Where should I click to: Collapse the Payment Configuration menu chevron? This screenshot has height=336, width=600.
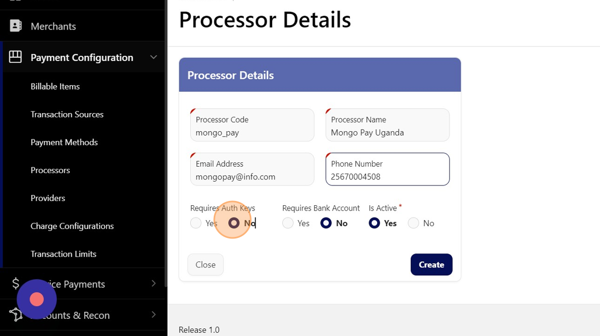pyautogui.click(x=154, y=57)
